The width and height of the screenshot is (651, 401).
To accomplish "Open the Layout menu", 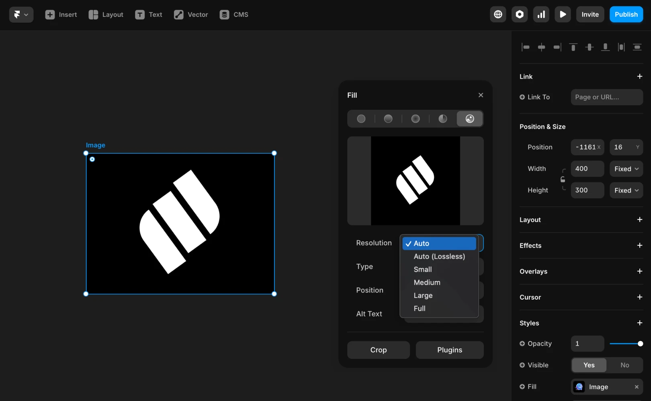I will click(x=106, y=14).
